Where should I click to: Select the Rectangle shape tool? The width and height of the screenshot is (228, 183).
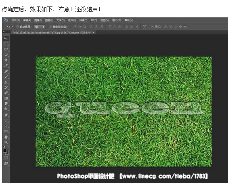point(6,131)
